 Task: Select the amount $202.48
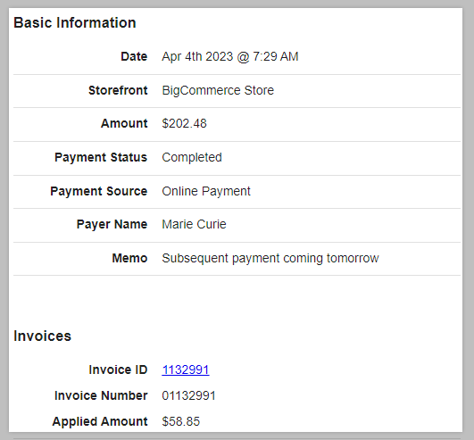[x=184, y=123]
